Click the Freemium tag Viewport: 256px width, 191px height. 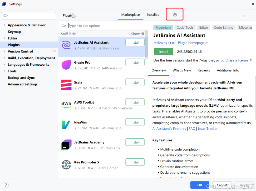pyautogui.click(x=163, y=28)
